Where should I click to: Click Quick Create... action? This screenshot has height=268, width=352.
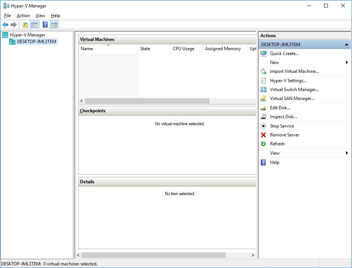point(284,54)
